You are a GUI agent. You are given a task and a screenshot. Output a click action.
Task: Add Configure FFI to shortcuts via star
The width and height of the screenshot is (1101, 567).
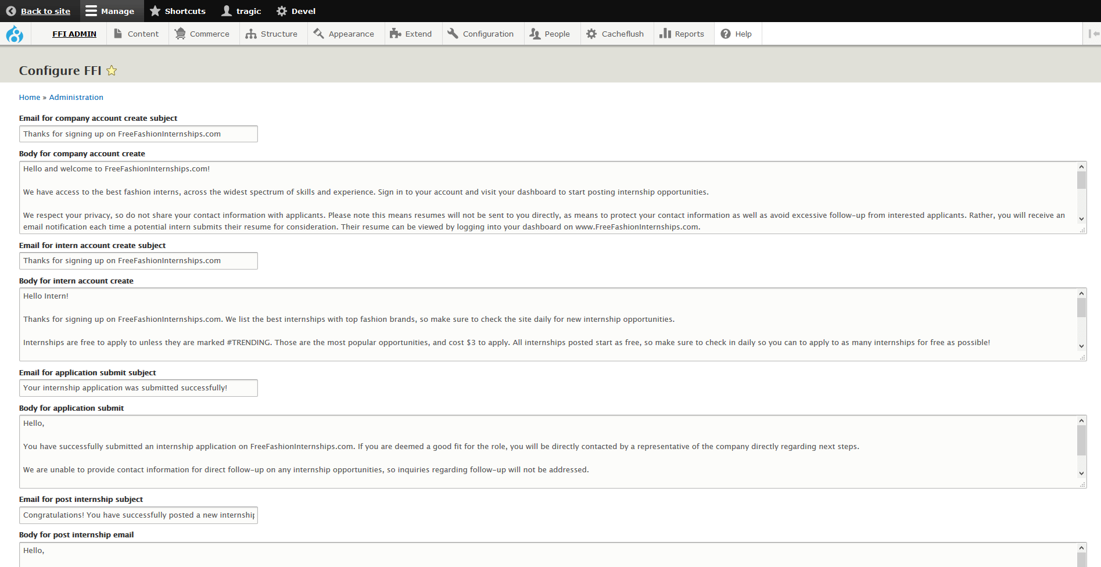pyautogui.click(x=112, y=70)
